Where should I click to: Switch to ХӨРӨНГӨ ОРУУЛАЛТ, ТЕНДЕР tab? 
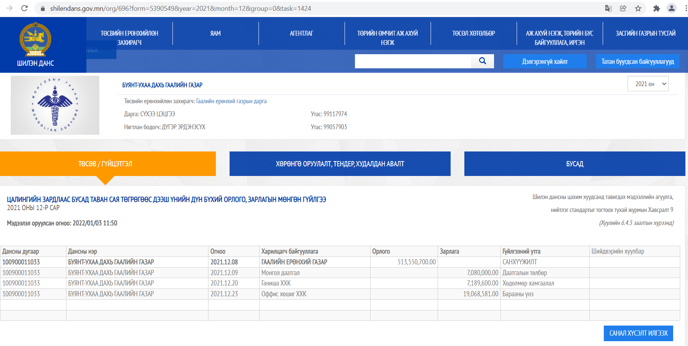click(x=340, y=164)
